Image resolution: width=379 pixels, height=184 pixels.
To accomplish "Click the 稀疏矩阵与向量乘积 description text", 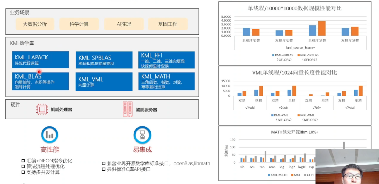I will [96, 63].
